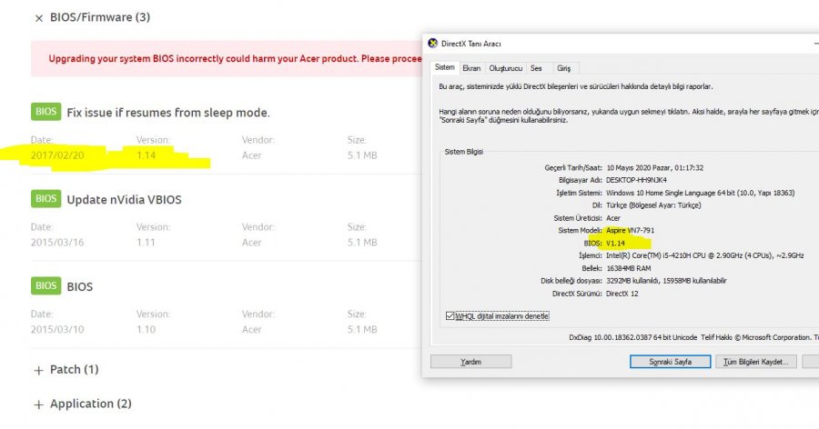Click the Yardım button

tap(471, 362)
